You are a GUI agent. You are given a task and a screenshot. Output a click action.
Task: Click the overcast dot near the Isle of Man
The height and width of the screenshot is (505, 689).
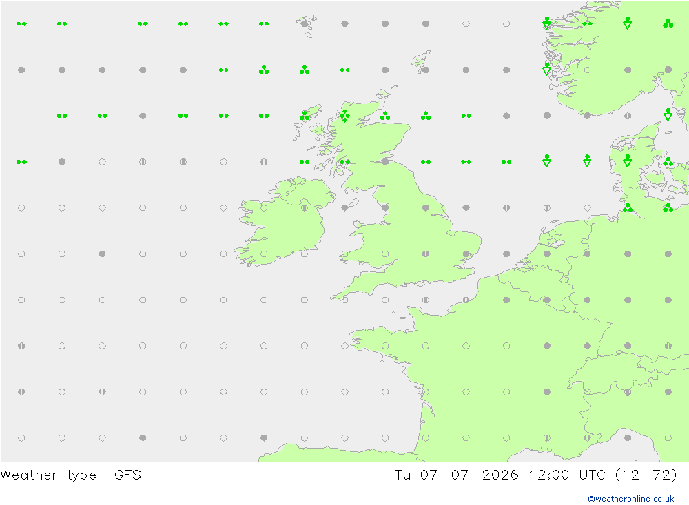(x=345, y=208)
